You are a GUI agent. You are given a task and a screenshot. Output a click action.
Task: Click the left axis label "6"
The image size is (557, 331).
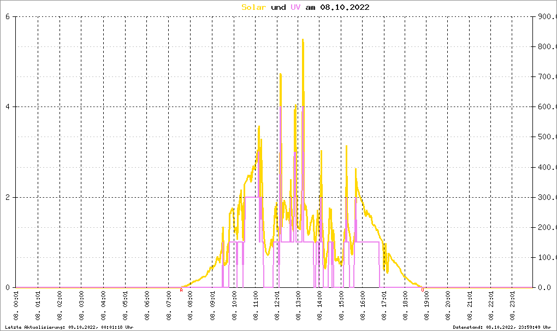pyautogui.click(x=8, y=16)
